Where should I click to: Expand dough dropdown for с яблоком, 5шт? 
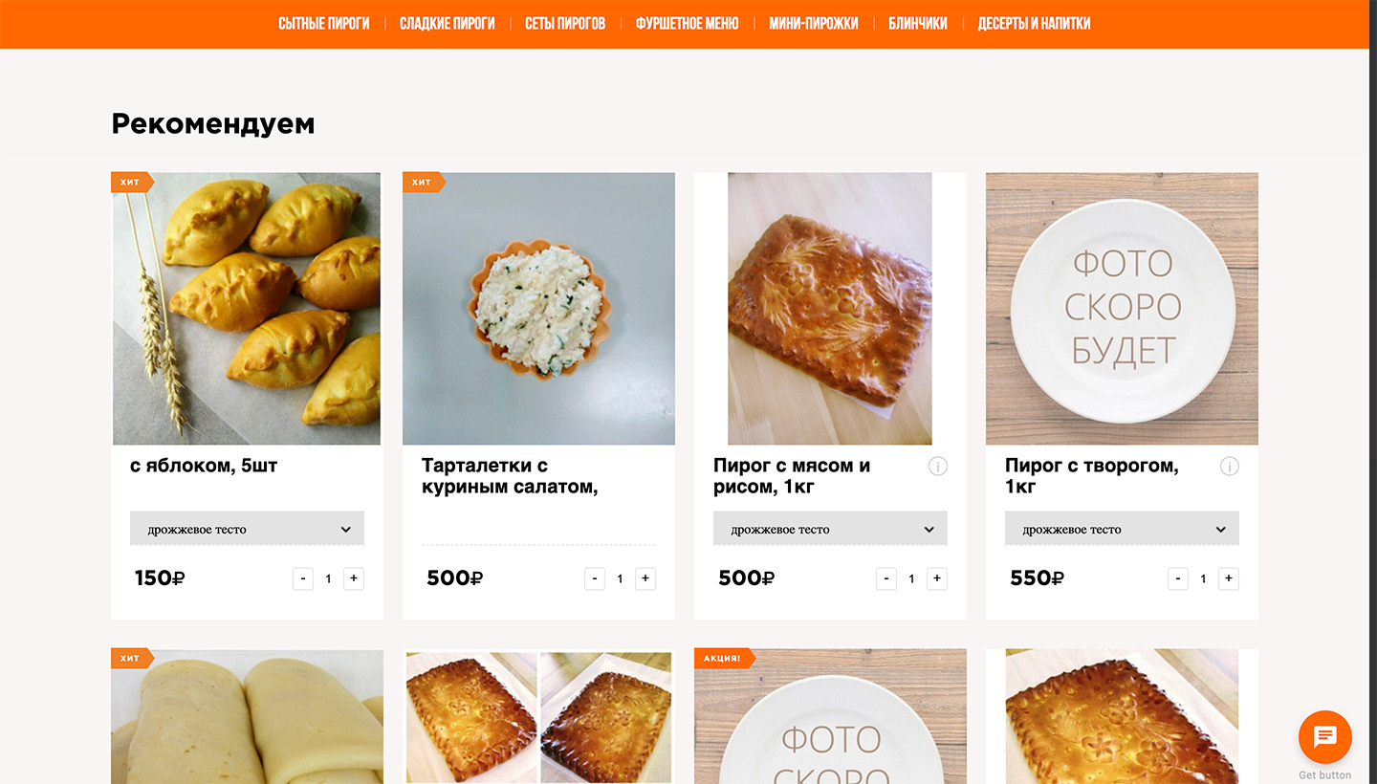click(247, 530)
